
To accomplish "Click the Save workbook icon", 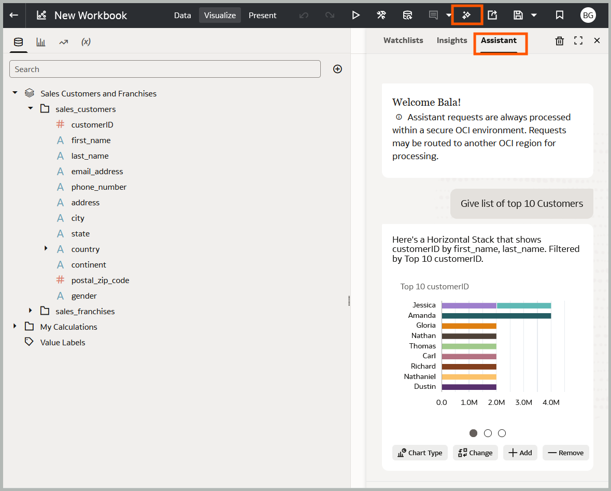I will [x=518, y=15].
